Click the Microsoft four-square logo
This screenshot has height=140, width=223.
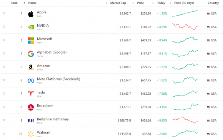tap(31, 40)
